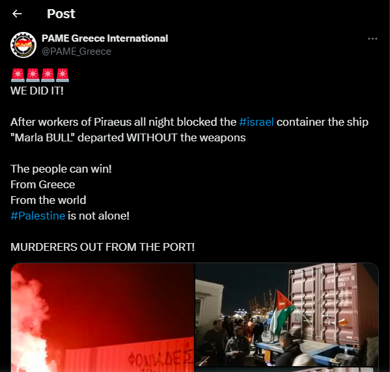Open the three-dot more options menu

[372, 39]
